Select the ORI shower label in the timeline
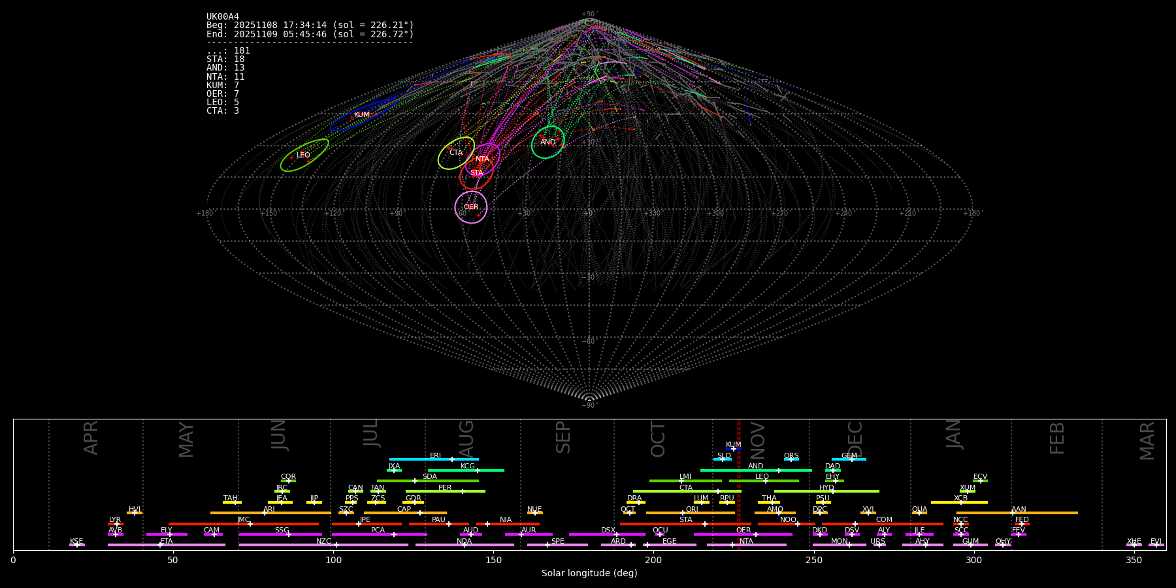The width and height of the screenshot is (1176, 588). point(692,510)
